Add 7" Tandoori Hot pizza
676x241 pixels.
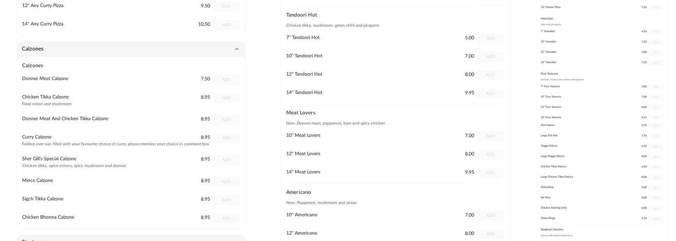click(x=490, y=38)
